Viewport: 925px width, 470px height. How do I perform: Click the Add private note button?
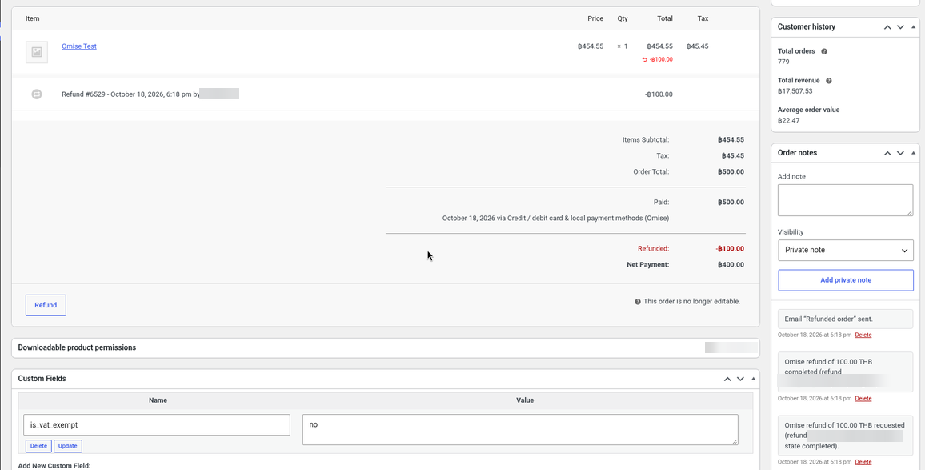845,280
